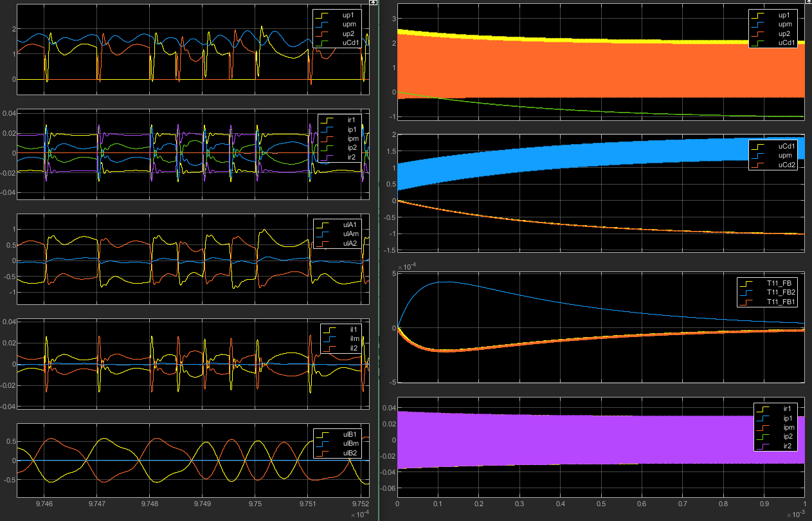Click the maximize axes icon above the 0–1e-3 scope
Screen dimensions: 812x521
pyautogui.click(x=807, y=3)
